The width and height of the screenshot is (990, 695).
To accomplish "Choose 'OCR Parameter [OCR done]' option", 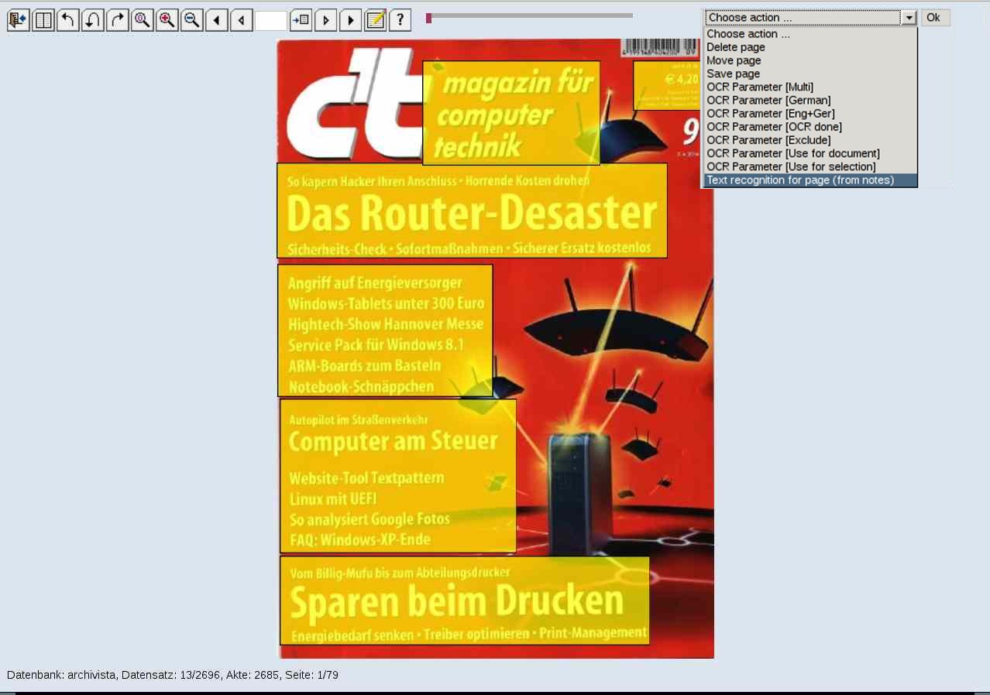I will [810, 127].
